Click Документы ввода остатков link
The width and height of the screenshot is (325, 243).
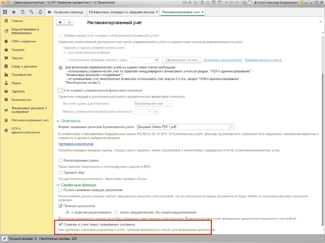223,60
